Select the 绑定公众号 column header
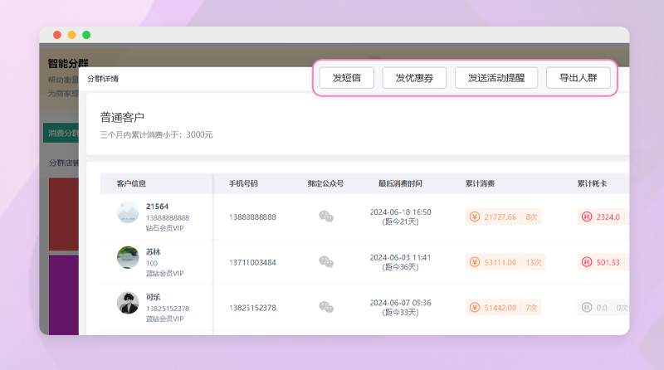Viewport: 664px width, 370px height. tap(325, 183)
